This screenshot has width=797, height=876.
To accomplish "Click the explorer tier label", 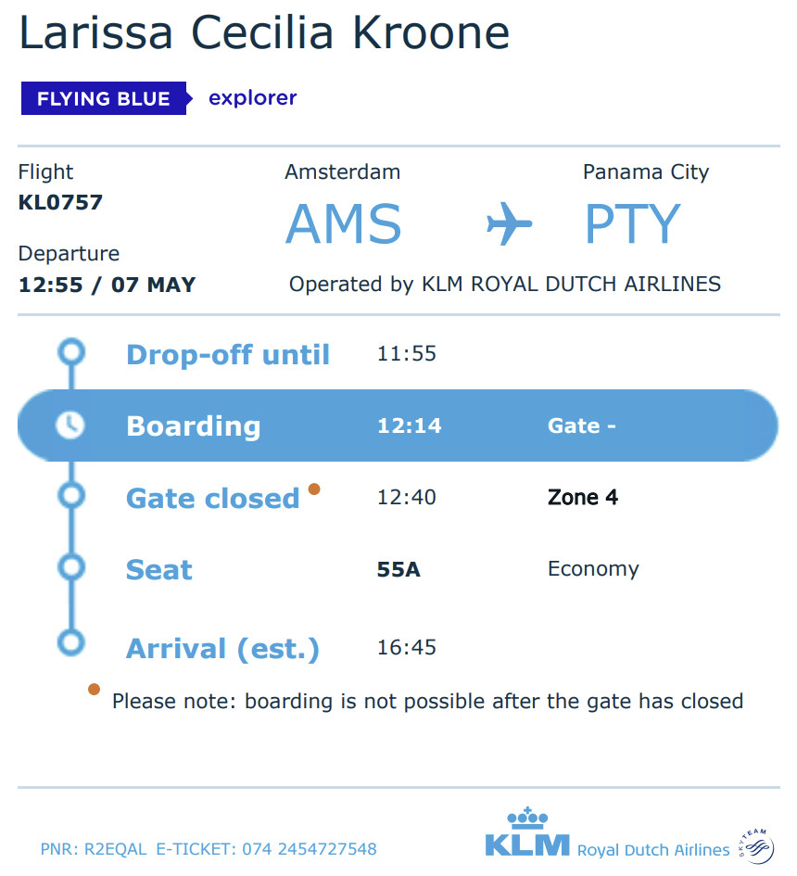I will (x=252, y=98).
